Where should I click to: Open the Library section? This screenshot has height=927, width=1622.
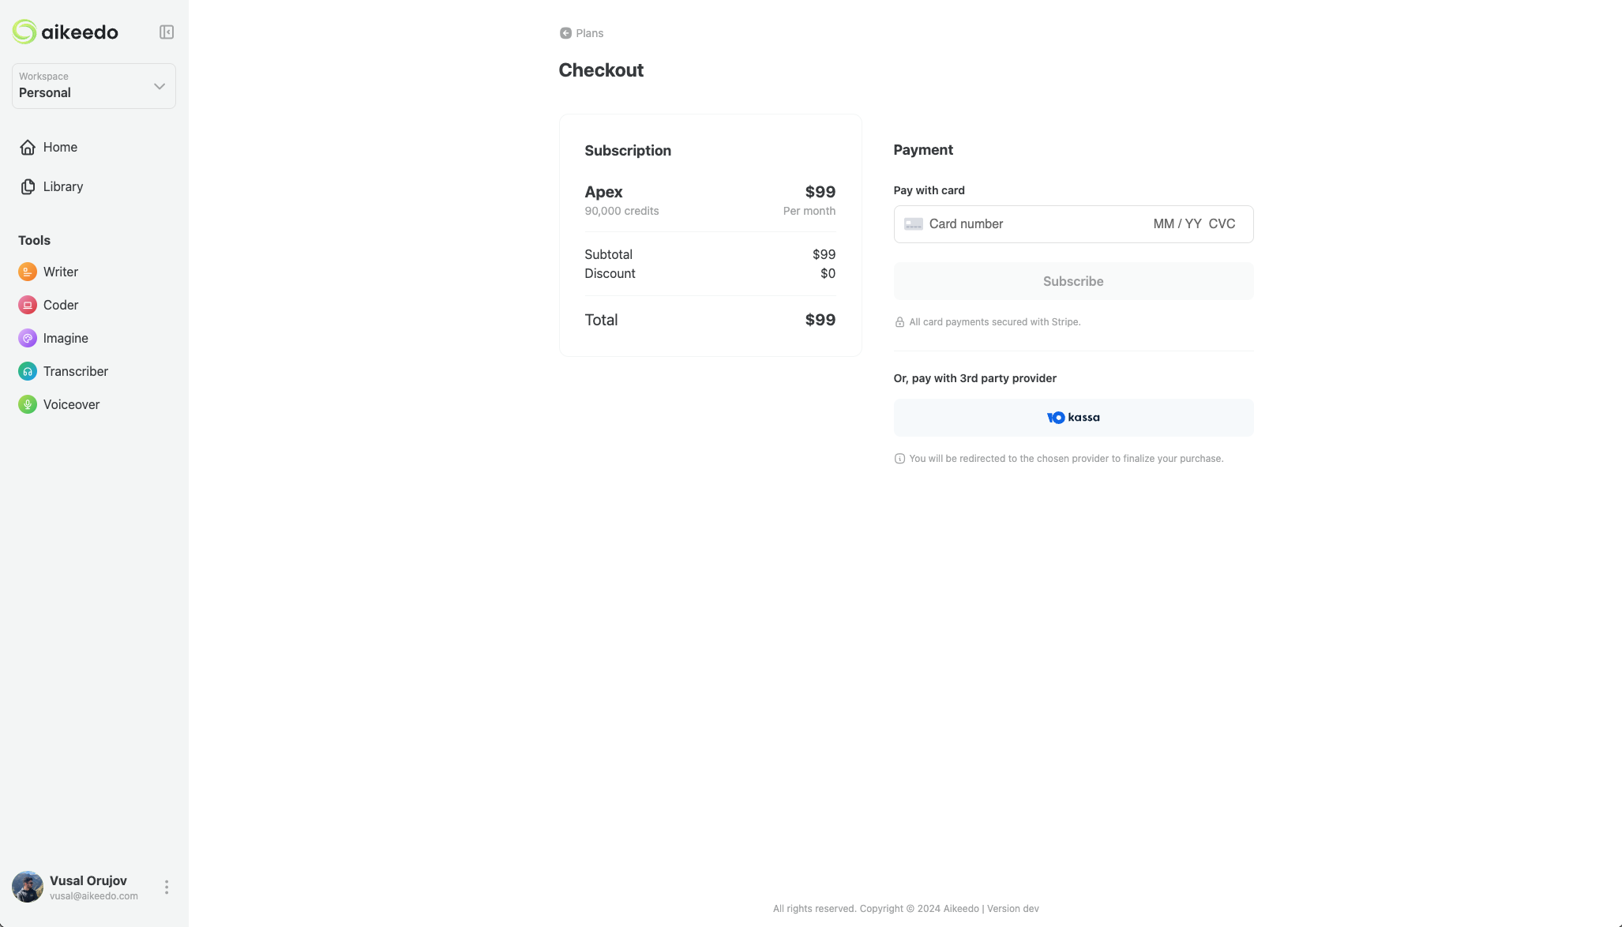[62, 186]
